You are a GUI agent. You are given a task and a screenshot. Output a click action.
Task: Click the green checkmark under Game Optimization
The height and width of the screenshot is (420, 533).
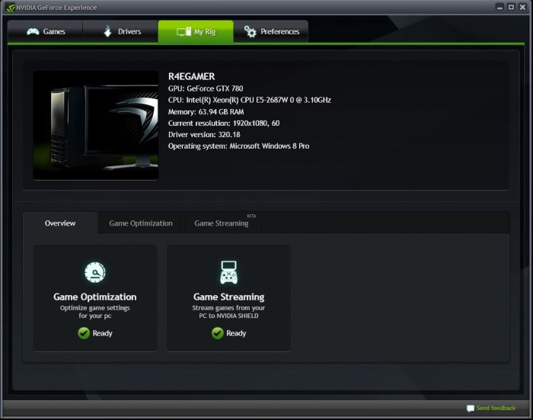point(84,333)
